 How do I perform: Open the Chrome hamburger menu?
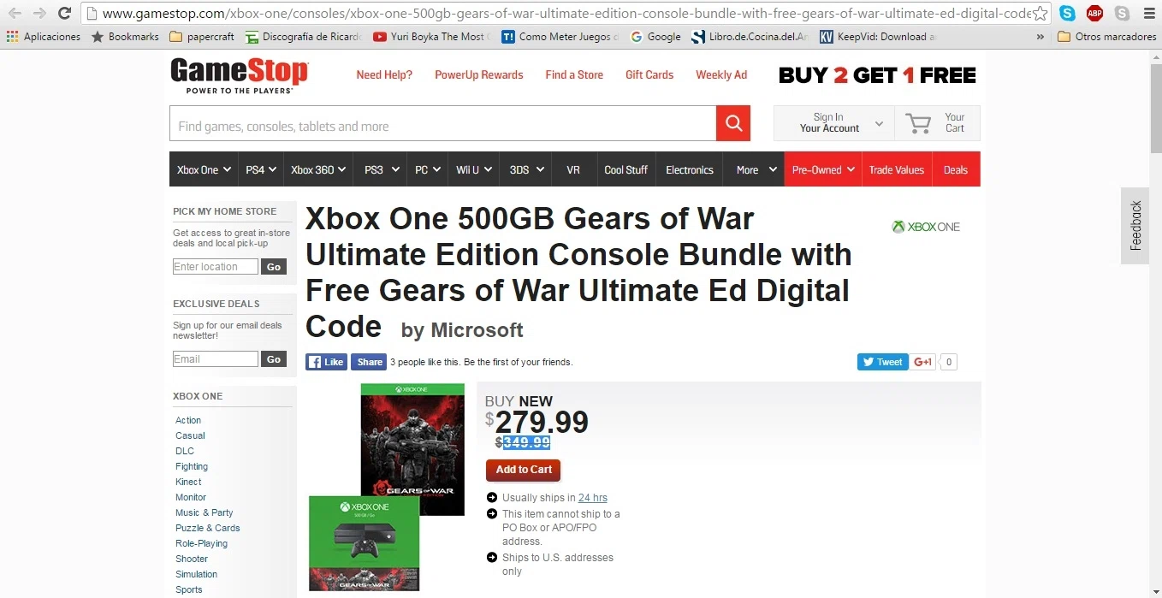pyautogui.click(x=1147, y=13)
